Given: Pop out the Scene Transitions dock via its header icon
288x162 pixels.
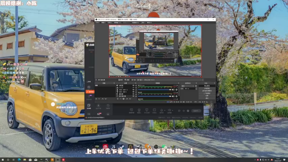Looking at the screenshot, I should coord(196,83).
